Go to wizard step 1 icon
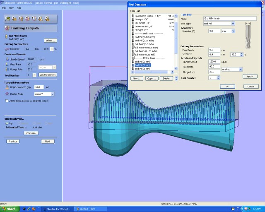Image resolution: width=265 pixels, height=212 pixels. pos(7,19)
